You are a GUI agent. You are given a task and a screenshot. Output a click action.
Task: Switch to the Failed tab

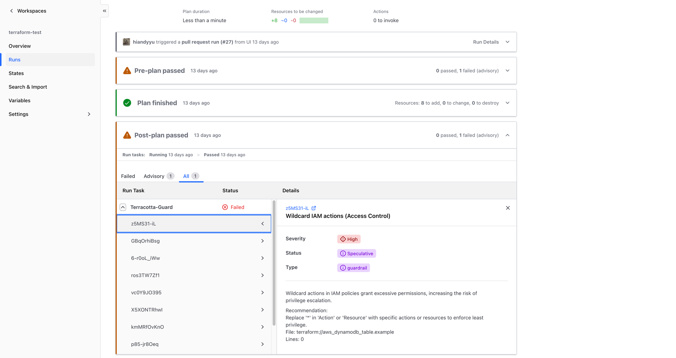point(128,176)
